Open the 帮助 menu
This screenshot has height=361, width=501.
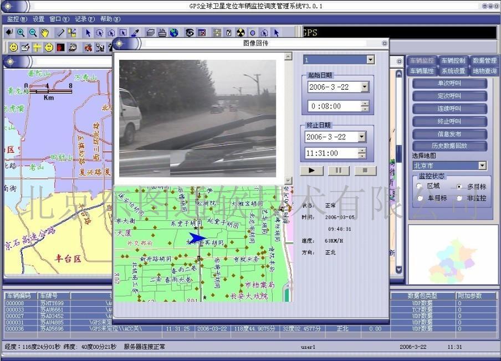click(x=110, y=19)
